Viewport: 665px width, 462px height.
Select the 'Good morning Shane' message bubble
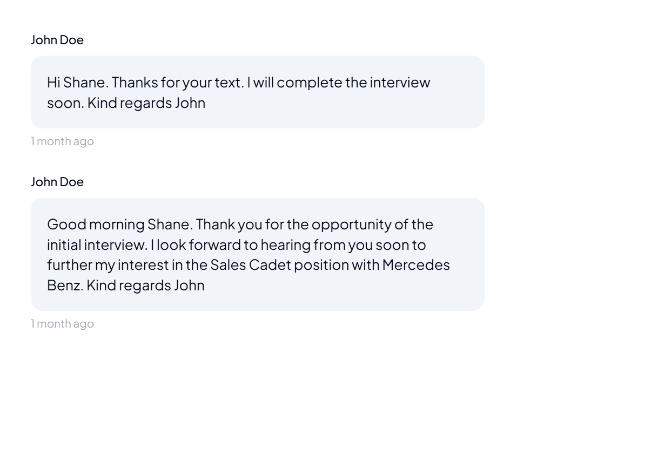[258, 254]
